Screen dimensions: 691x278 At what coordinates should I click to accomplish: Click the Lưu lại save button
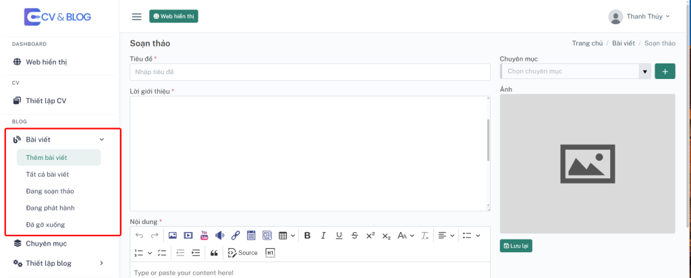point(516,246)
